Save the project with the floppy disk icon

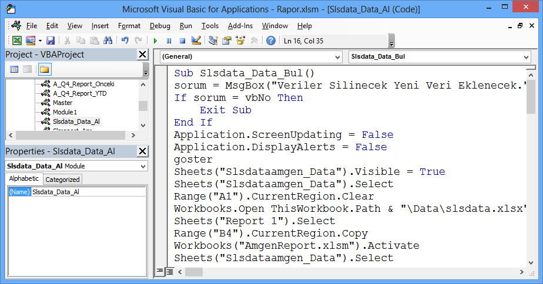point(51,40)
